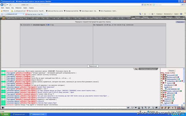Close the Бойцовский клуб browser tab with its X
The width and height of the screenshot is (186, 116).
pos(23,14)
